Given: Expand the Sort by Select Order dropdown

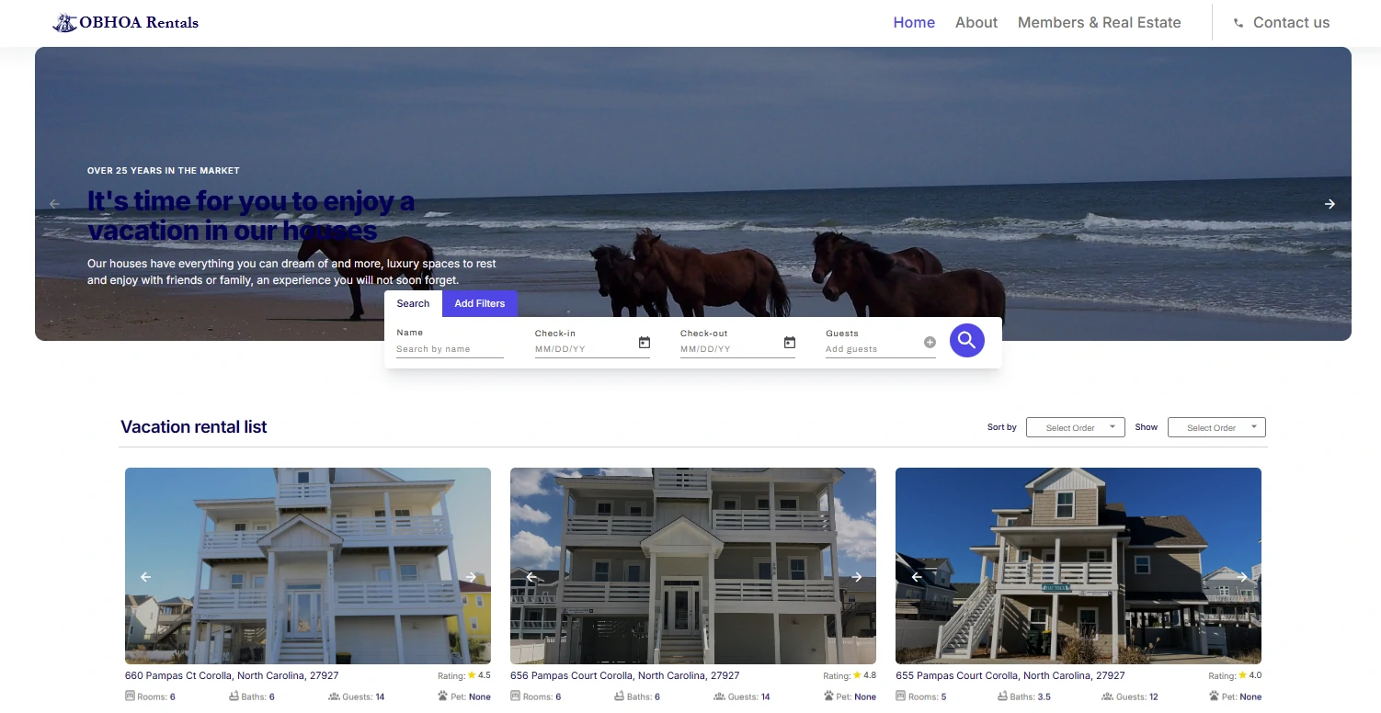Looking at the screenshot, I should (1076, 427).
